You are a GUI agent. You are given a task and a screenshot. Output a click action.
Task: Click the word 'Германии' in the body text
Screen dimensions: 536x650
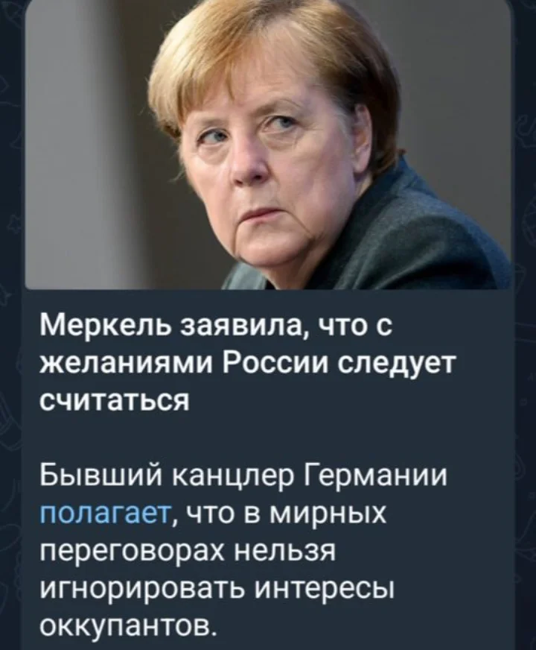[x=376, y=478]
